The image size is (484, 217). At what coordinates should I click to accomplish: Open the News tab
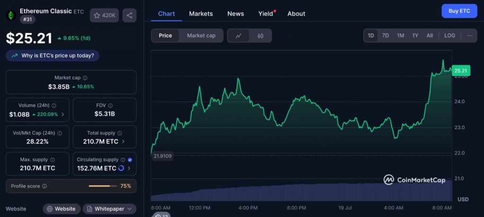coord(235,14)
